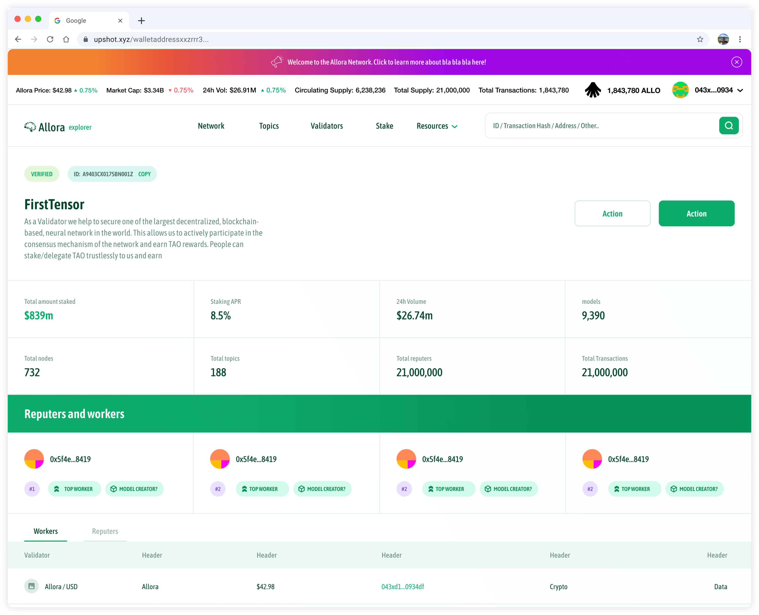The height and width of the screenshot is (615, 759).
Task: Expand the Resources dropdown menu
Action: tap(437, 126)
